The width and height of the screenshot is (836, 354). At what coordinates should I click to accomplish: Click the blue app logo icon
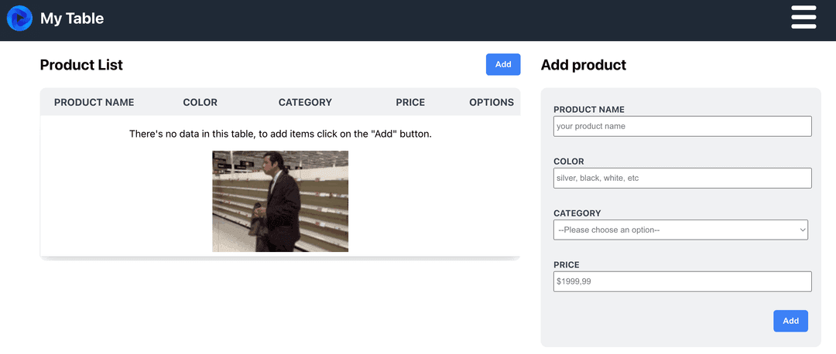tap(19, 19)
